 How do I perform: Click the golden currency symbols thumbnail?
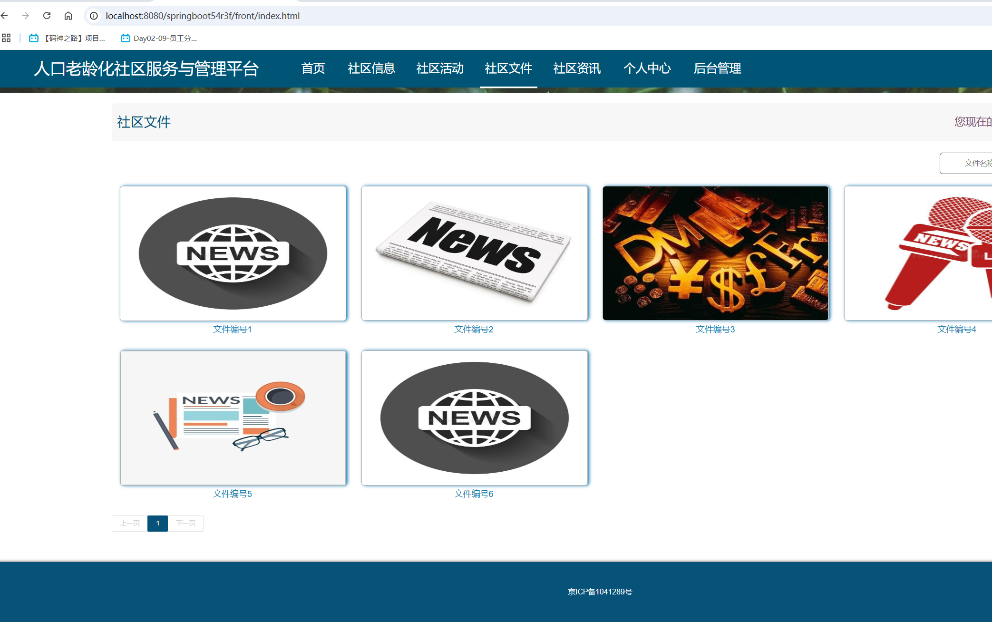click(x=715, y=253)
